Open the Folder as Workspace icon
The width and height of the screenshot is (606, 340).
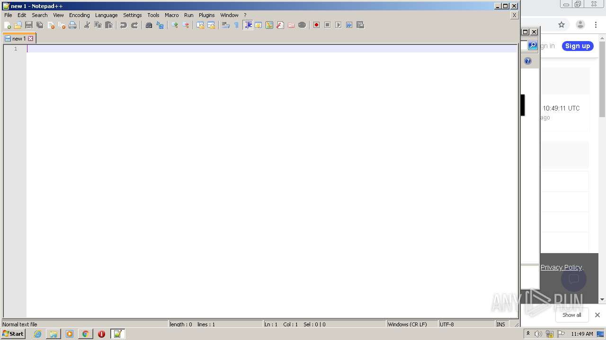291,25
